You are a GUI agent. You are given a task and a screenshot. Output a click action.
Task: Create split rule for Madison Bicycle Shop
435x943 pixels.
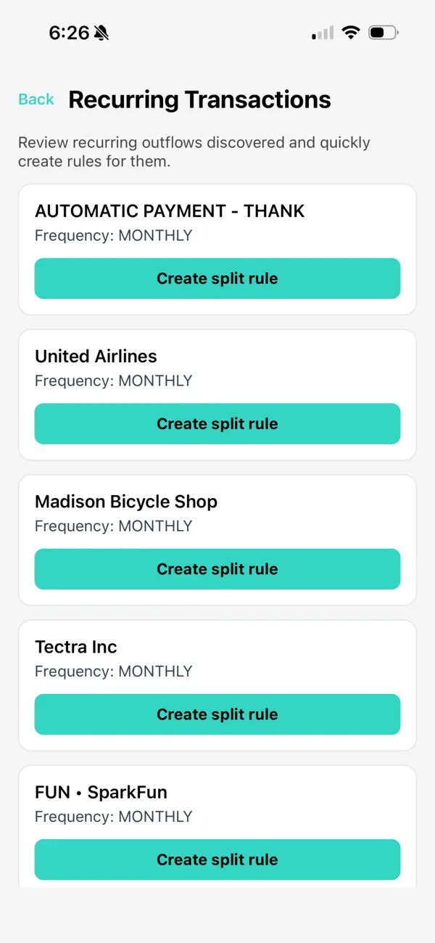tap(217, 568)
